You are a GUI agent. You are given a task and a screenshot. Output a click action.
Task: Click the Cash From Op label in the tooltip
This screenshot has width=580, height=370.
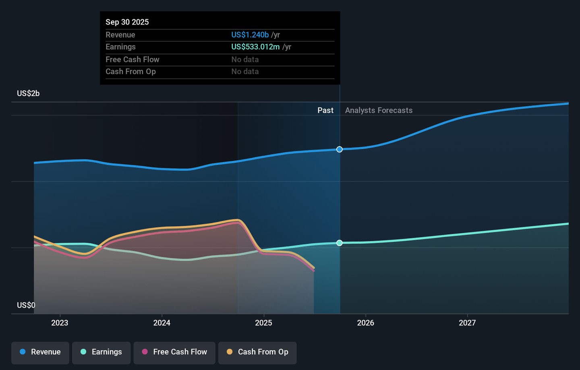tap(130, 72)
